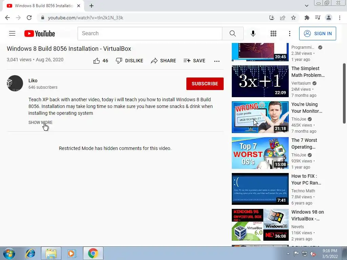347x260 pixels.
Task: Start voice search with microphone icon
Action: (x=253, y=34)
